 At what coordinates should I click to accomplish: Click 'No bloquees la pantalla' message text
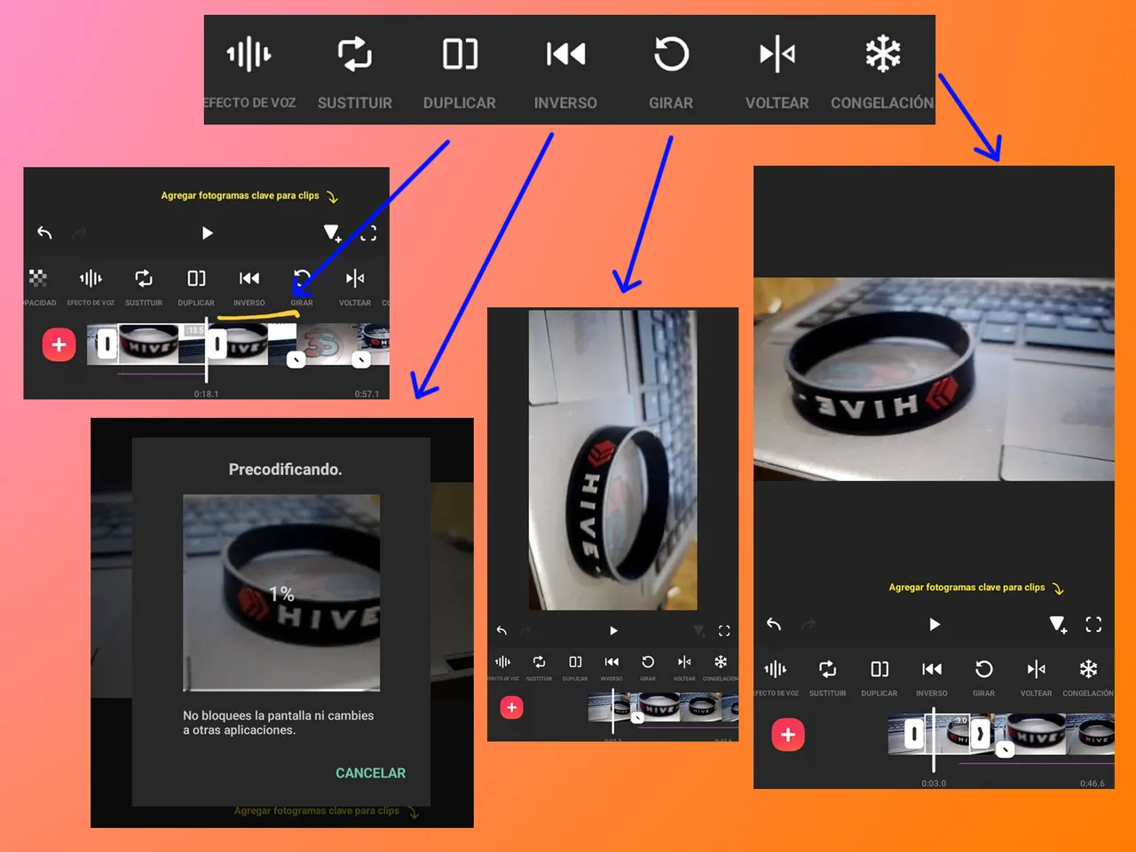coord(278,722)
